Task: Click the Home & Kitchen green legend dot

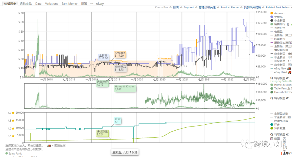Action: click(272, 85)
